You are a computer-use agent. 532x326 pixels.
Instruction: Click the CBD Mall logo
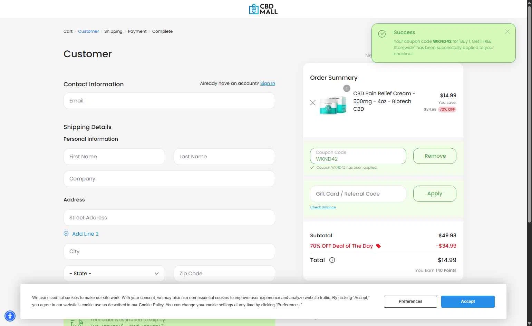[263, 9]
